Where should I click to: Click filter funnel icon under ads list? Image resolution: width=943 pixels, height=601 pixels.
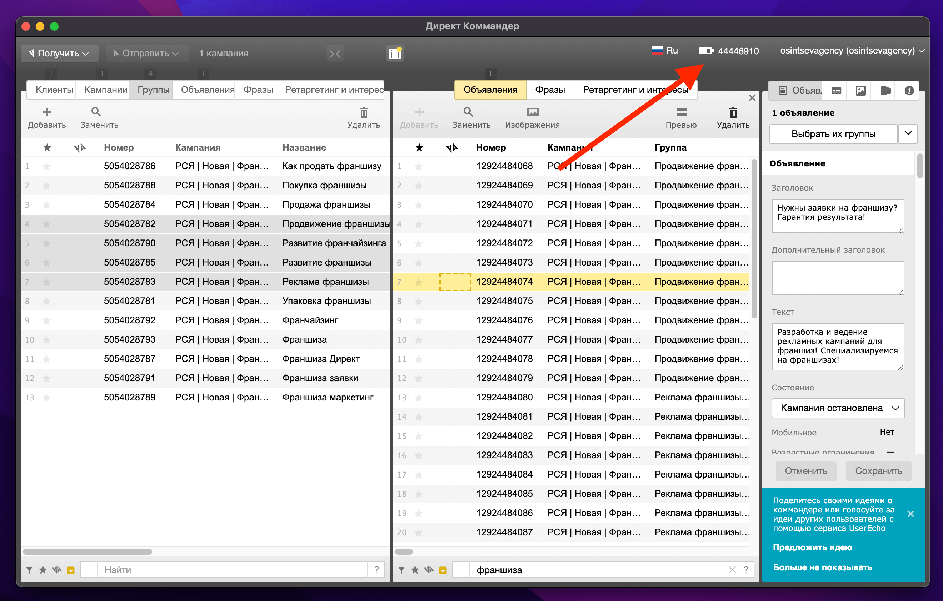pos(401,570)
